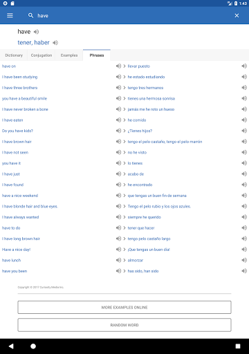Screen dimensions: 249x354
Task: Play Spanish audio for 'llevar puesto'
Action: [x=244, y=66]
